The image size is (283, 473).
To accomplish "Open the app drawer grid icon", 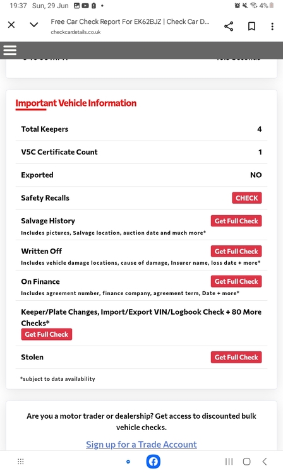I will [21, 462].
